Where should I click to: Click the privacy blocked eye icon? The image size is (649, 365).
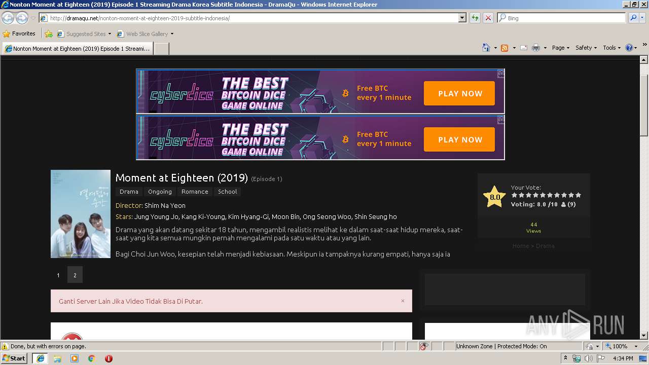pyautogui.click(x=424, y=346)
